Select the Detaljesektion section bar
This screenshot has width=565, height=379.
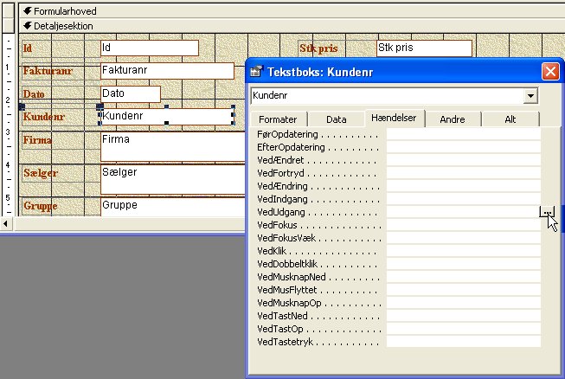(x=292, y=26)
